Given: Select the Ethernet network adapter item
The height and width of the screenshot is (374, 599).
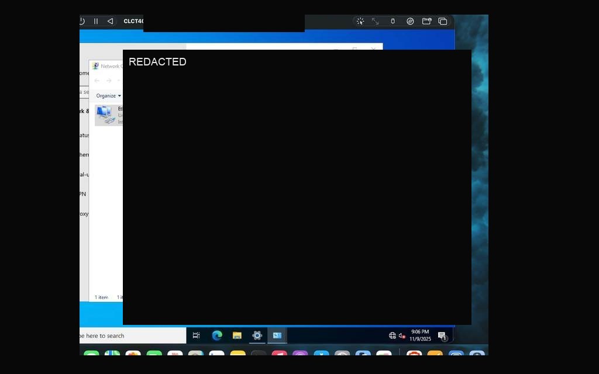Looking at the screenshot, I should pyautogui.click(x=108, y=115).
